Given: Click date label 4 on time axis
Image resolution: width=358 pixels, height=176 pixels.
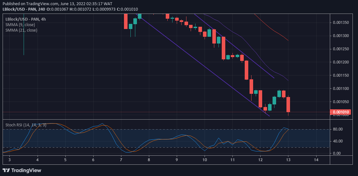Looking at the screenshot, I should (38, 160).
